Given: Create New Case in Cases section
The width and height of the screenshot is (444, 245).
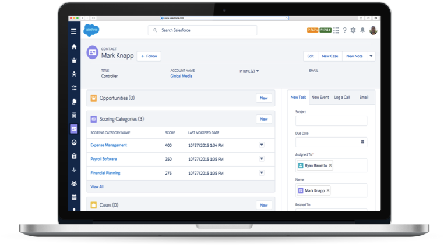Looking at the screenshot, I should coord(264,205).
